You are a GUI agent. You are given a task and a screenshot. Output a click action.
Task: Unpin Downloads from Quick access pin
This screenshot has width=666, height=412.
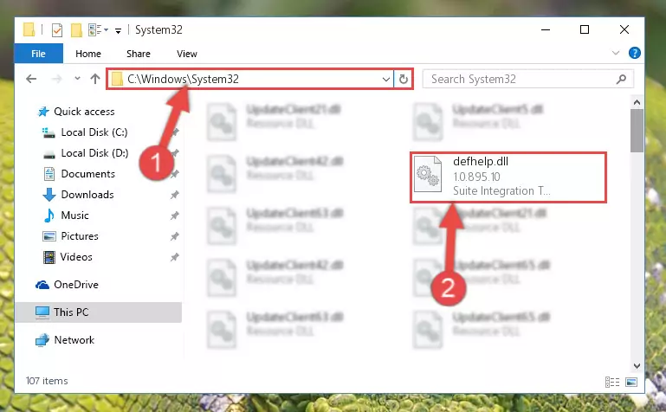175,195
